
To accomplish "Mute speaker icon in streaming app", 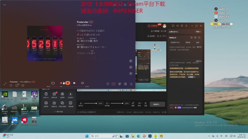I will pyautogui.click(x=107, y=103).
